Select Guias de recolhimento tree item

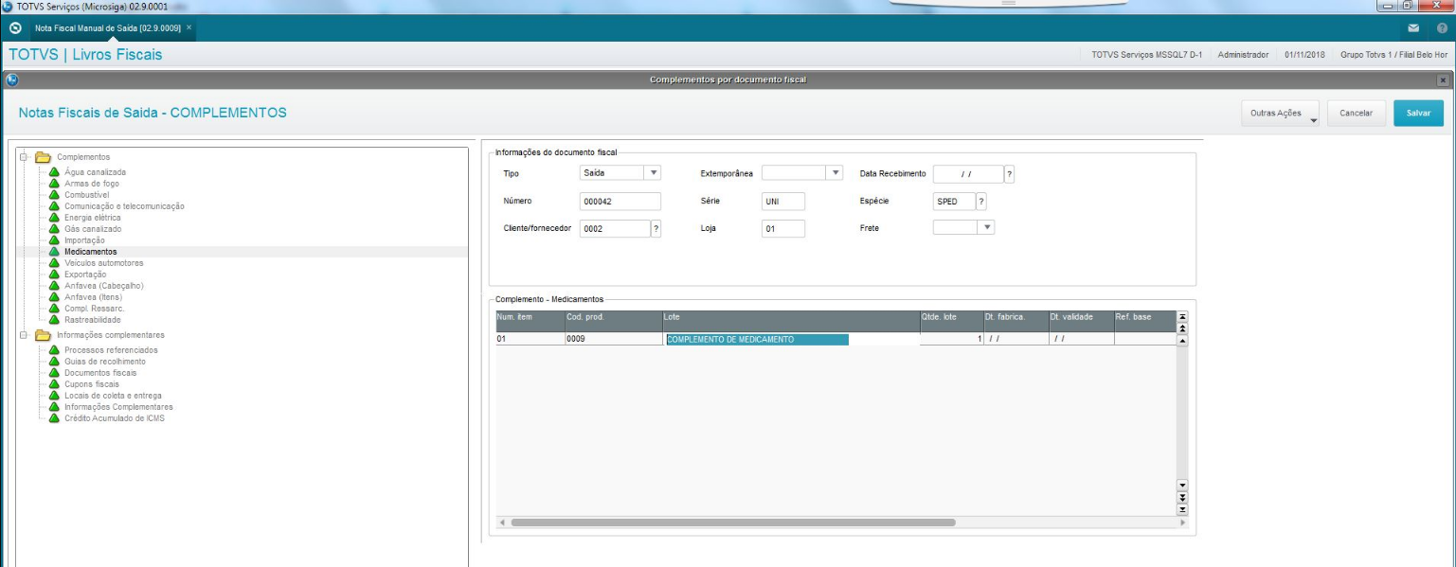[x=105, y=362]
